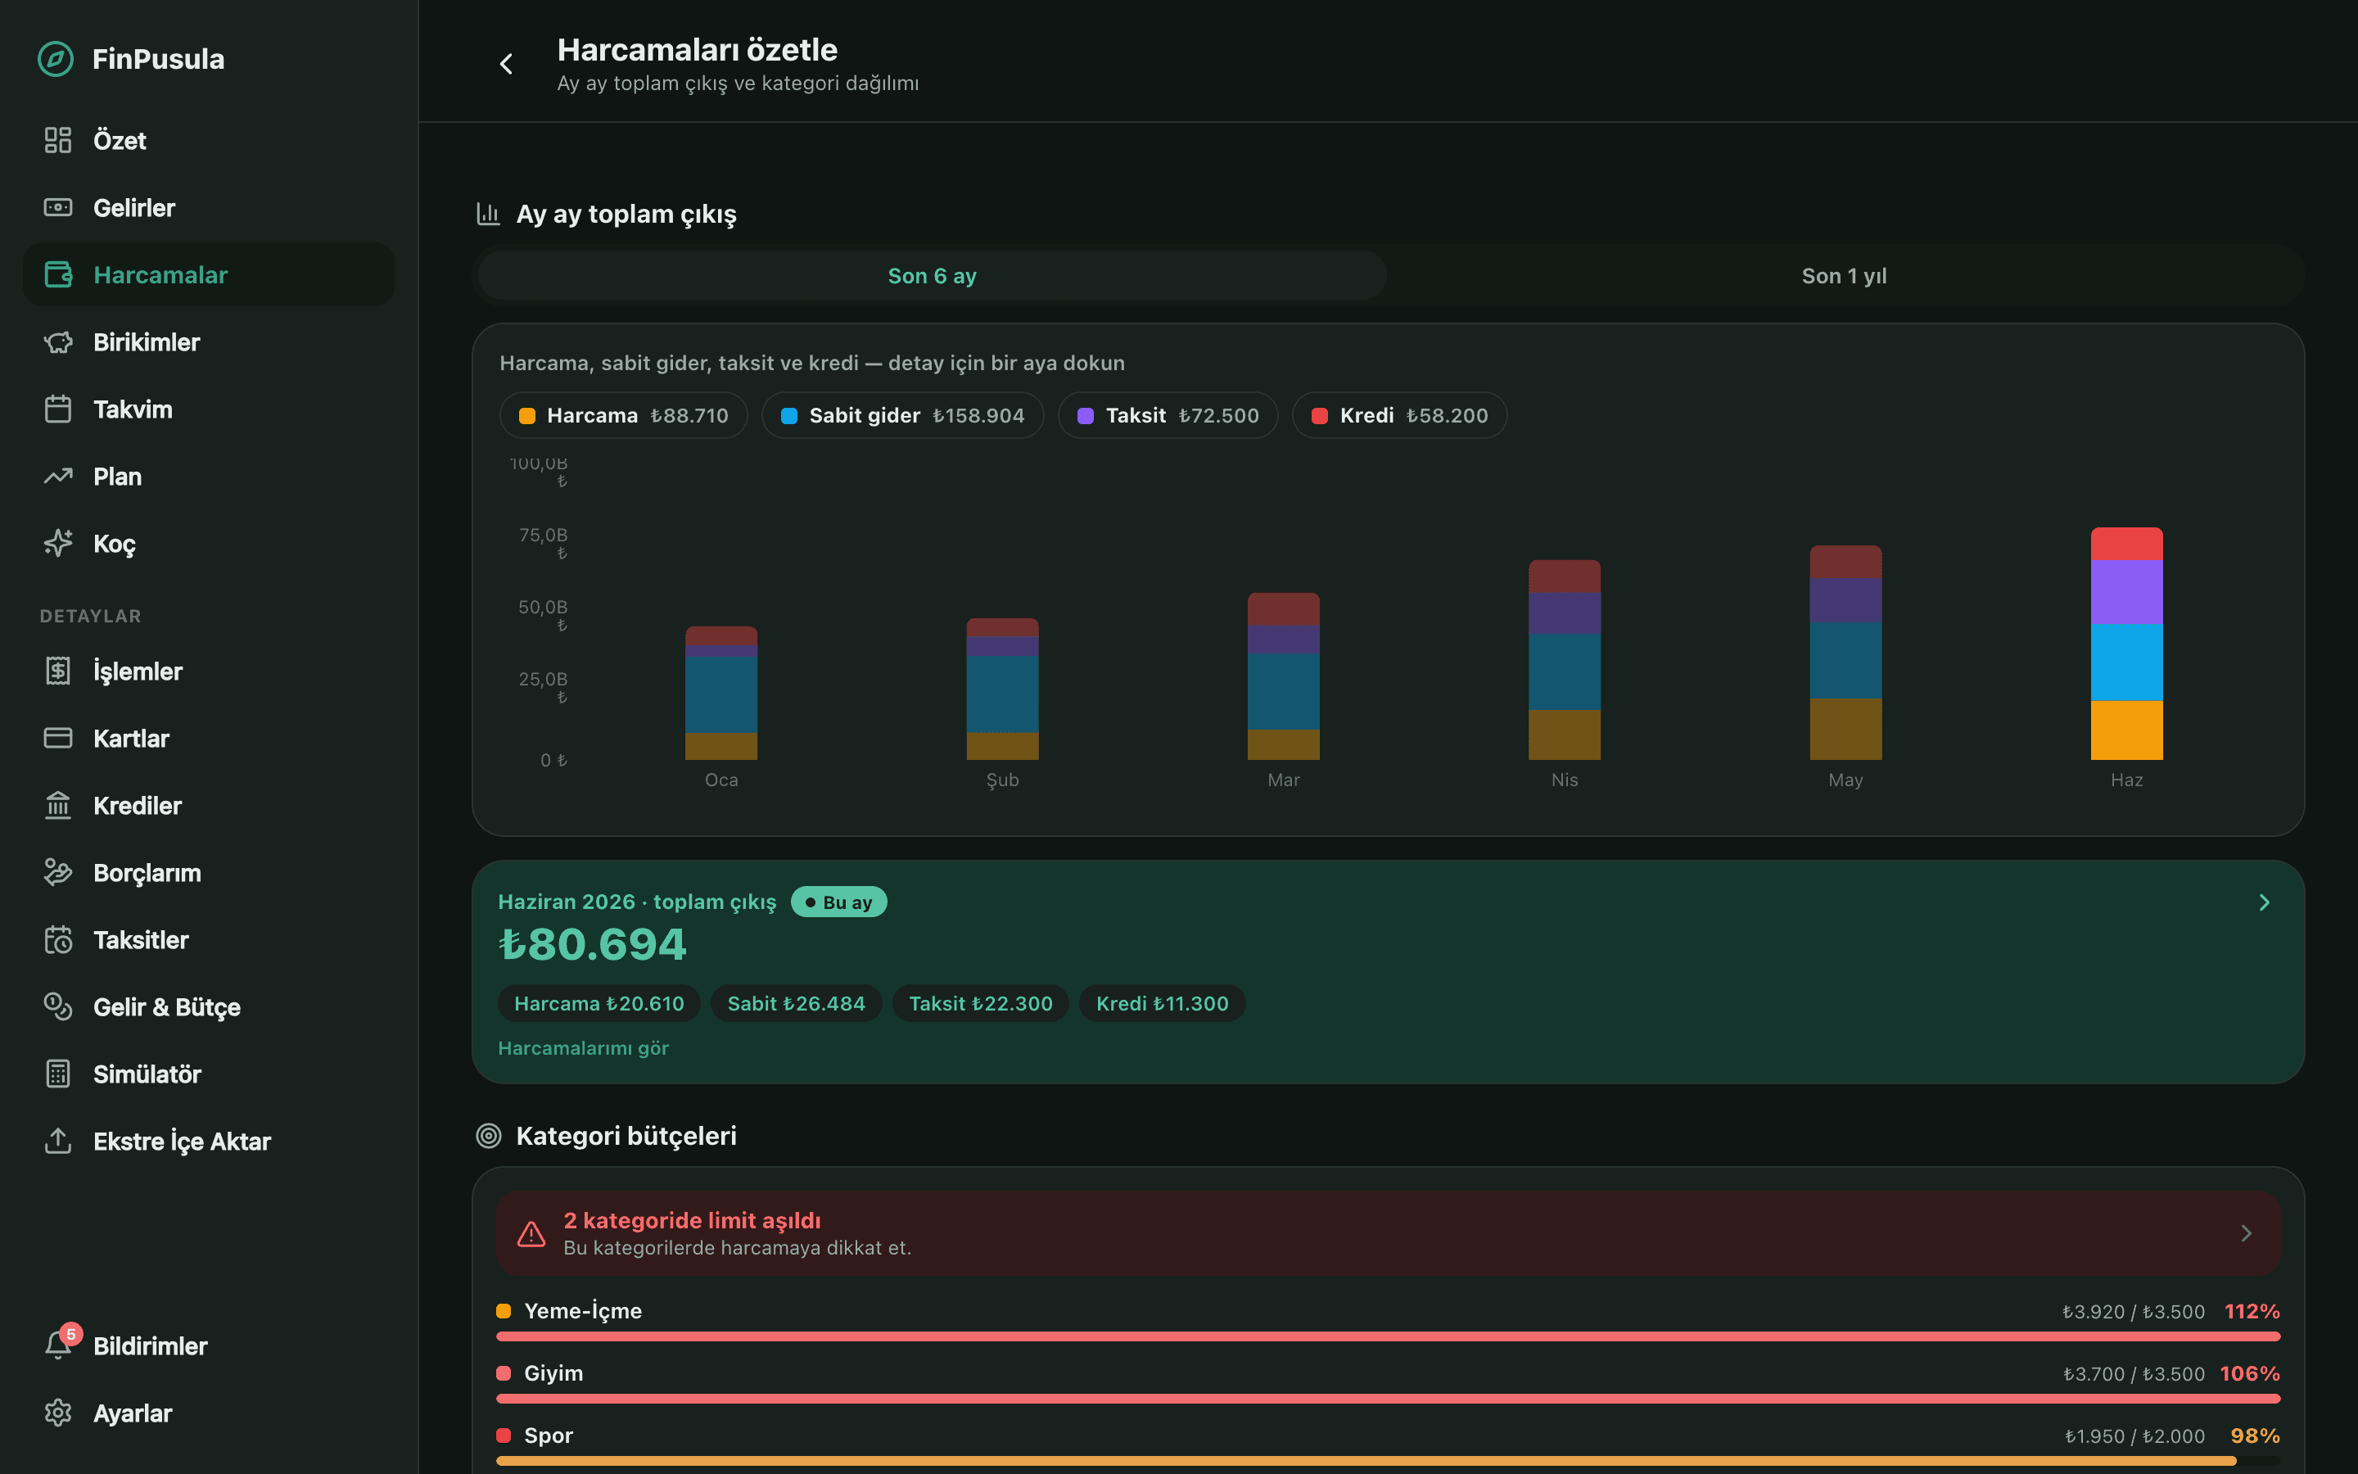Expand the Haziran 2026 summary chevron
The height and width of the screenshot is (1474, 2358).
click(x=2265, y=902)
